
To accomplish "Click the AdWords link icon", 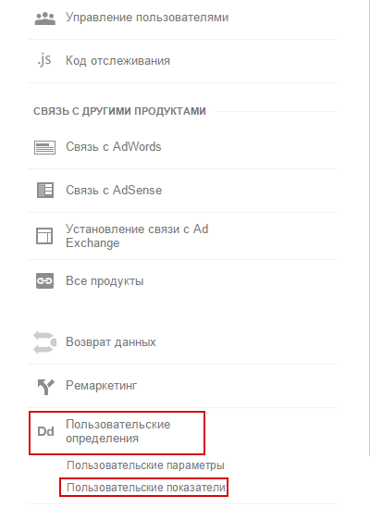I will tap(44, 147).
